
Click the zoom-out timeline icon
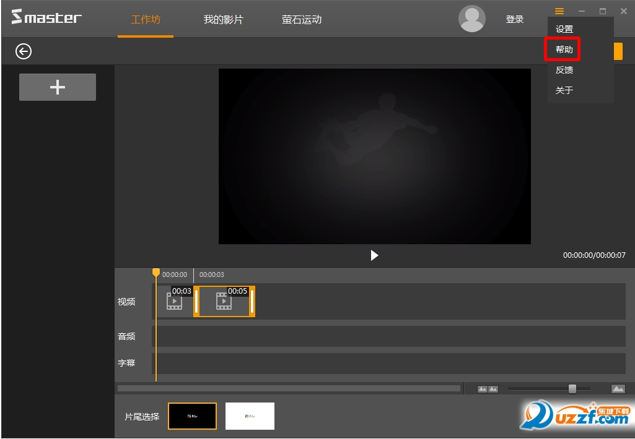pos(488,389)
